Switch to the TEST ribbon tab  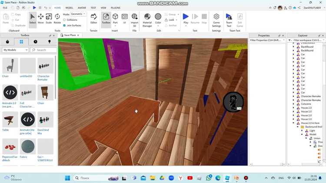pyautogui.click(x=93, y=8)
